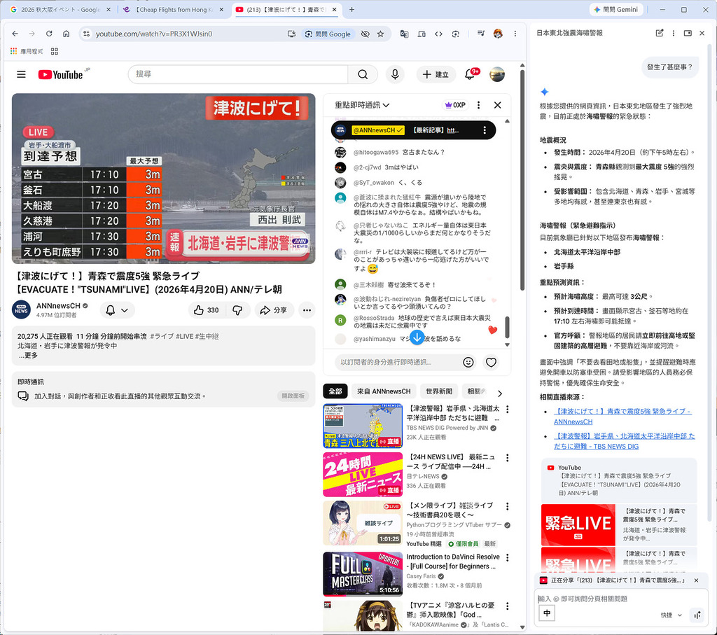This screenshot has width=717, height=635.
Task: Click the search magnifier icon on YouTube
Action: (363, 74)
